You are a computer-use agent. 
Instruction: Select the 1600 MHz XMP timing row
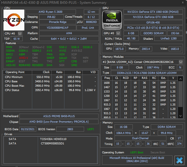point(140,83)
